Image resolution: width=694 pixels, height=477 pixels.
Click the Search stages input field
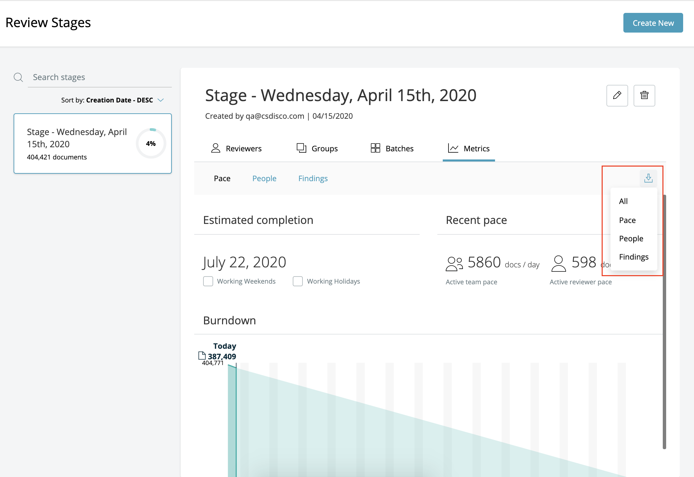tap(100, 77)
